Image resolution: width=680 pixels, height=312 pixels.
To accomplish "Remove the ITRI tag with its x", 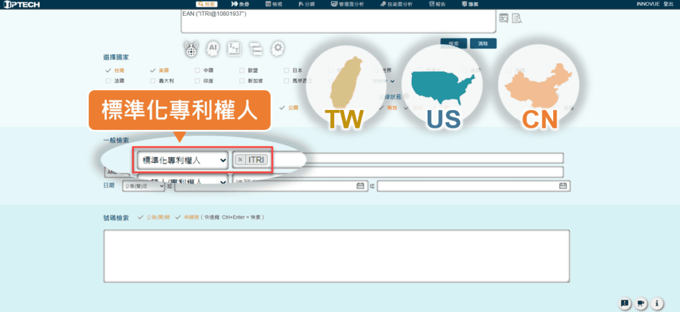I will point(240,160).
